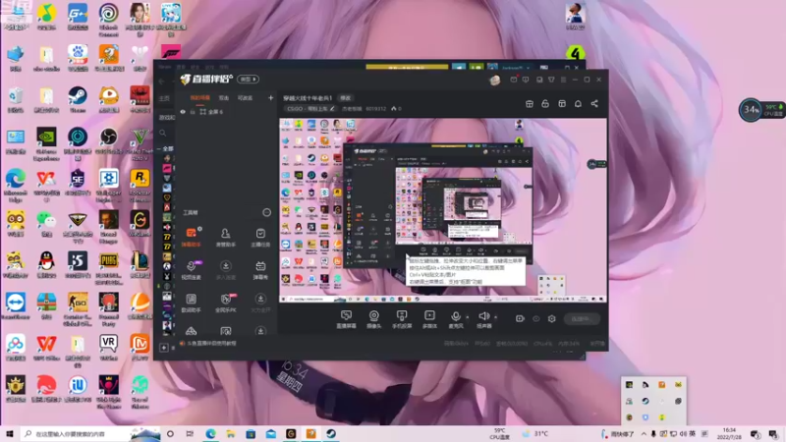Viewport: 786px width, 442px height.
Task: Collapse the hidden tray icons chevron
Action: click(644, 434)
